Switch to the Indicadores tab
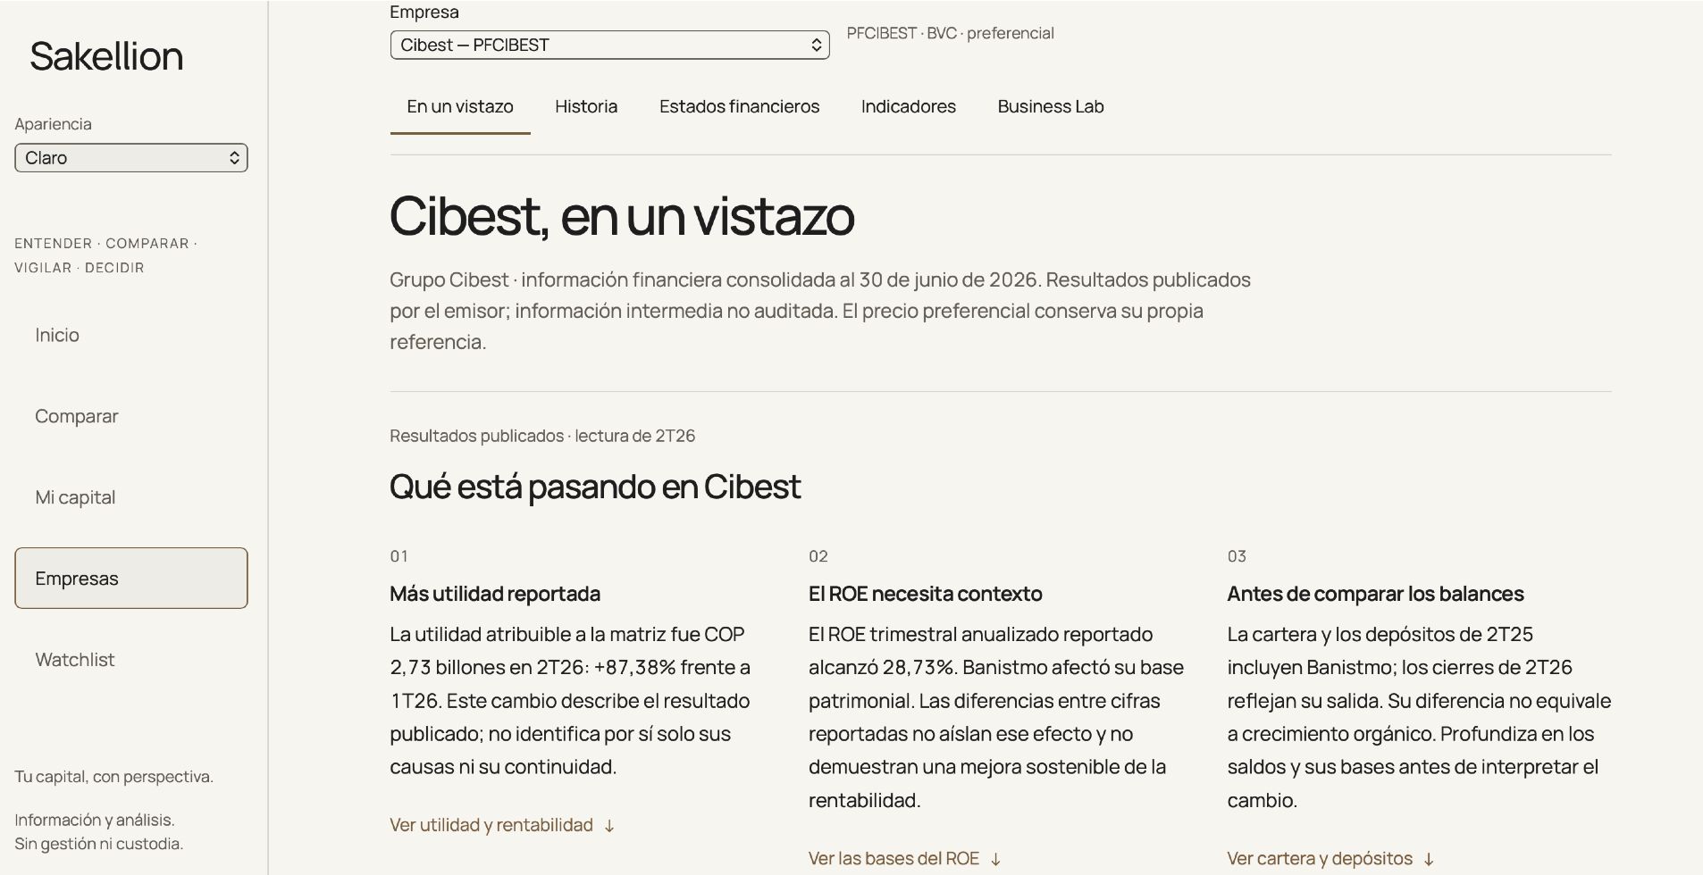The image size is (1703, 875). [908, 107]
